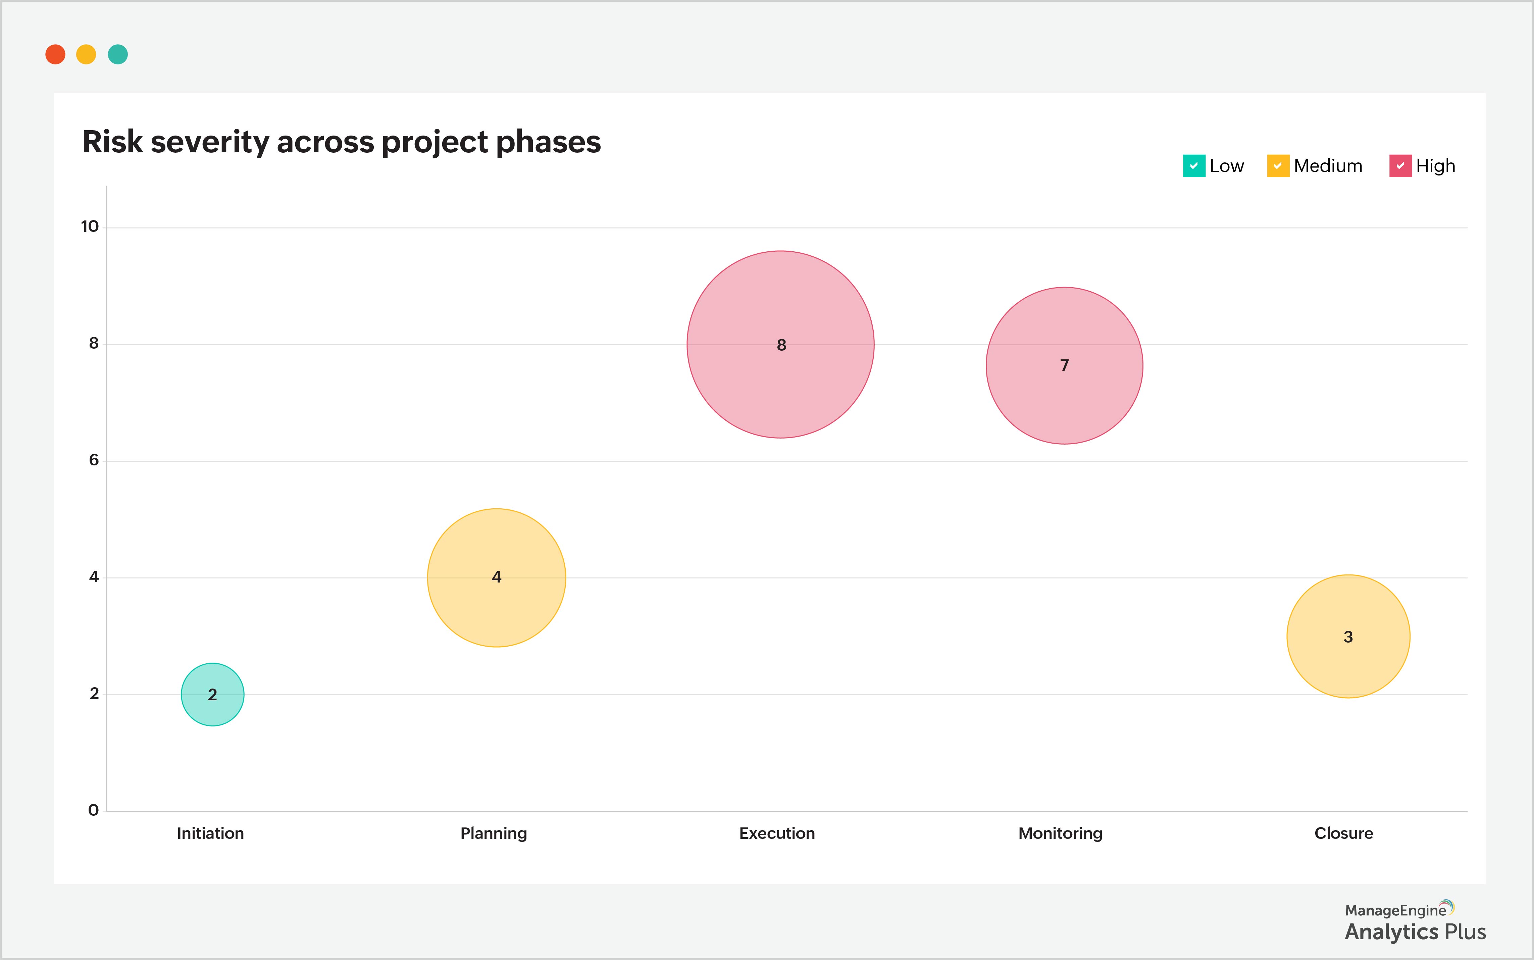Select the Initiation axis label
Screen dimensions: 1534x960
point(211,833)
